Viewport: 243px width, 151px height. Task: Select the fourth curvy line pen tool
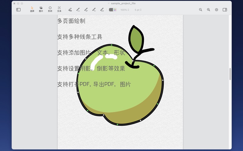pyautogui.click(x=94, y=10)
